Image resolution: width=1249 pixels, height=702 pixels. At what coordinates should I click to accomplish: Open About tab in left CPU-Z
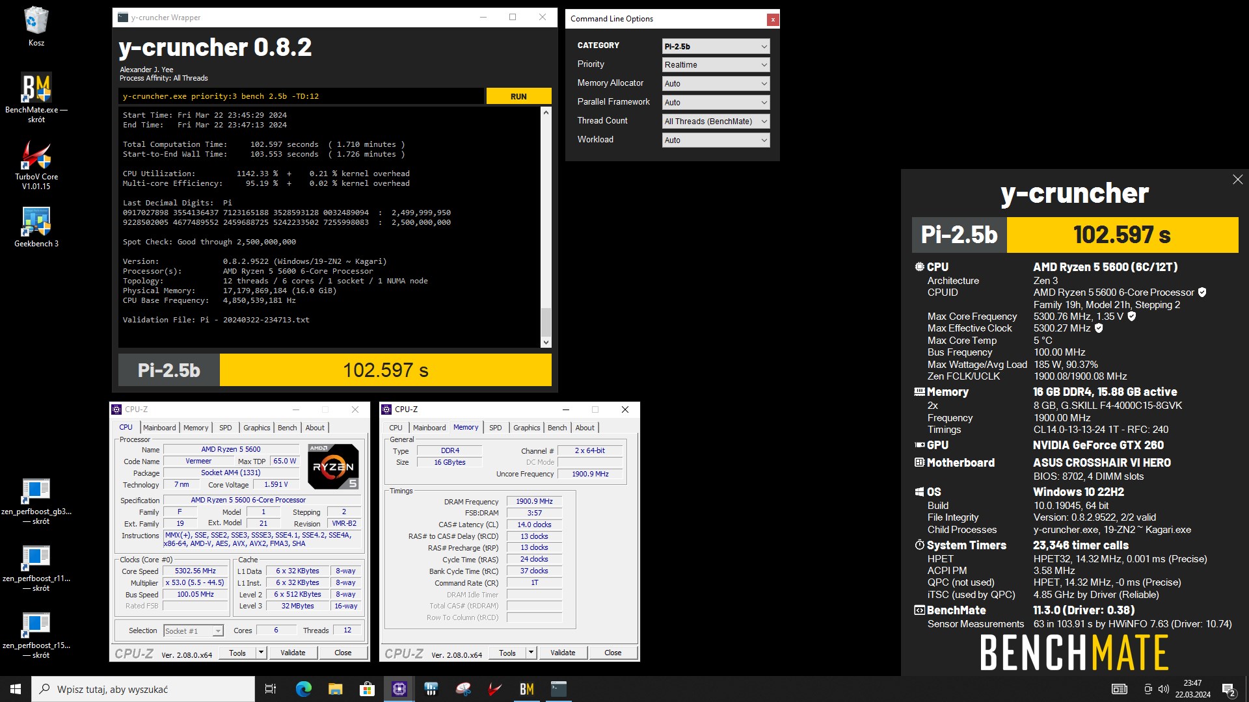click(315, 428)
